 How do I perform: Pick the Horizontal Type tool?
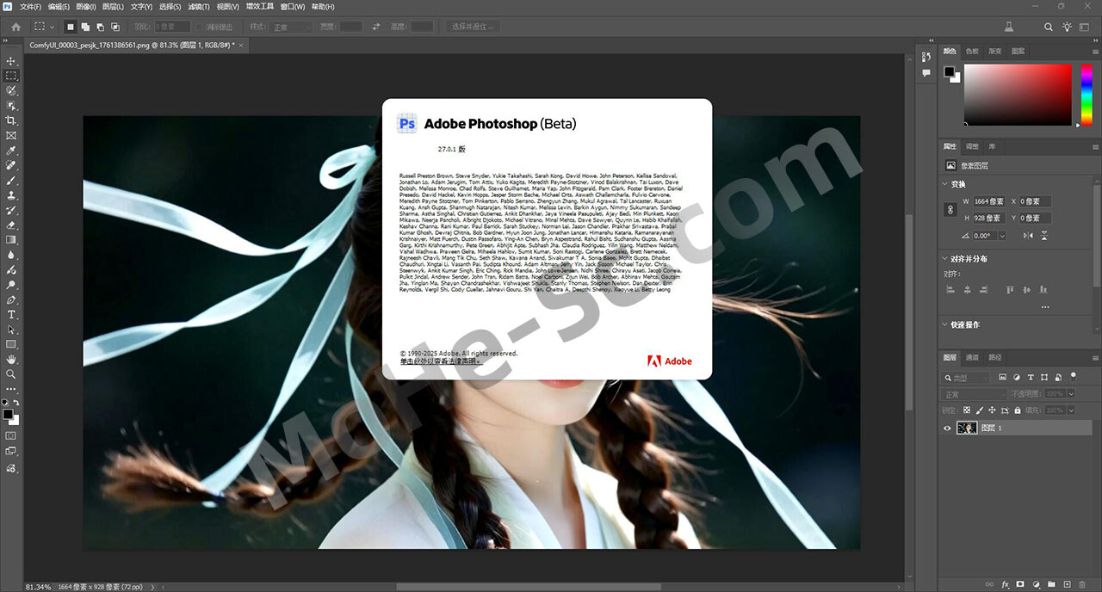pyautogui.click(x=11, y=315)
